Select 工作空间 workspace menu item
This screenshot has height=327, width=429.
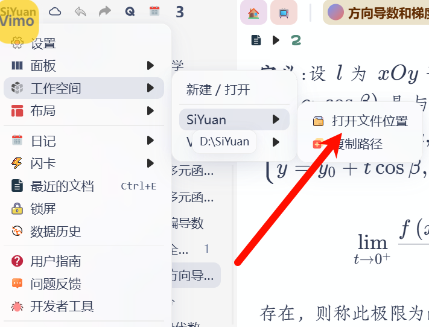[x=84, y=88]
